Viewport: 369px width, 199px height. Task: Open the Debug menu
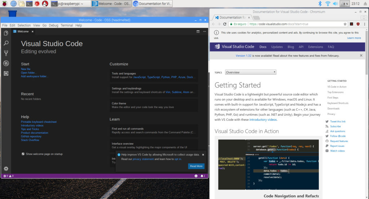coord(53,25)
